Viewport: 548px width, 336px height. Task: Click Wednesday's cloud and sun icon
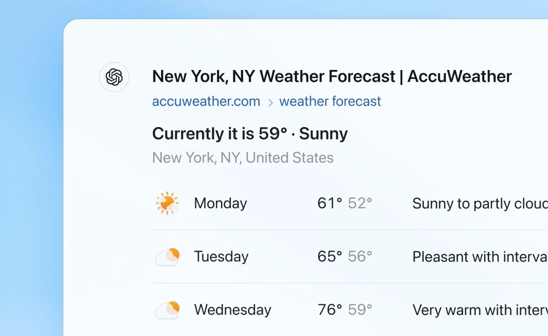[x=167, y=310]
